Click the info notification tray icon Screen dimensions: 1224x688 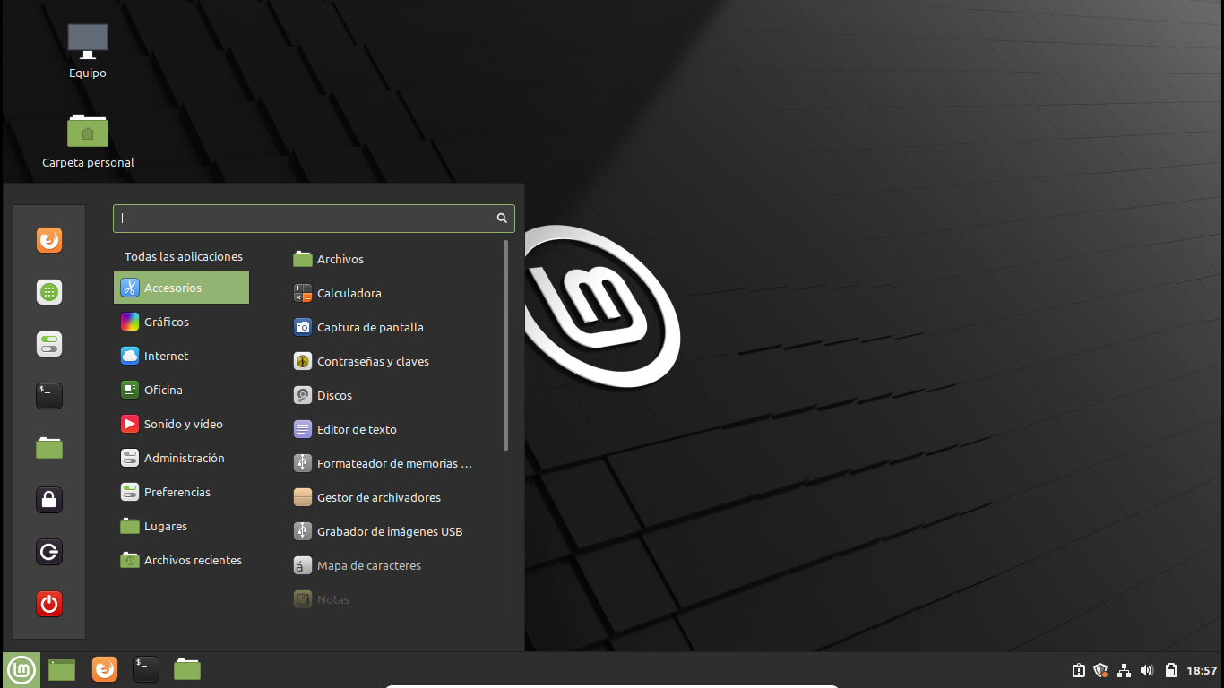[x=1079, y=670]
